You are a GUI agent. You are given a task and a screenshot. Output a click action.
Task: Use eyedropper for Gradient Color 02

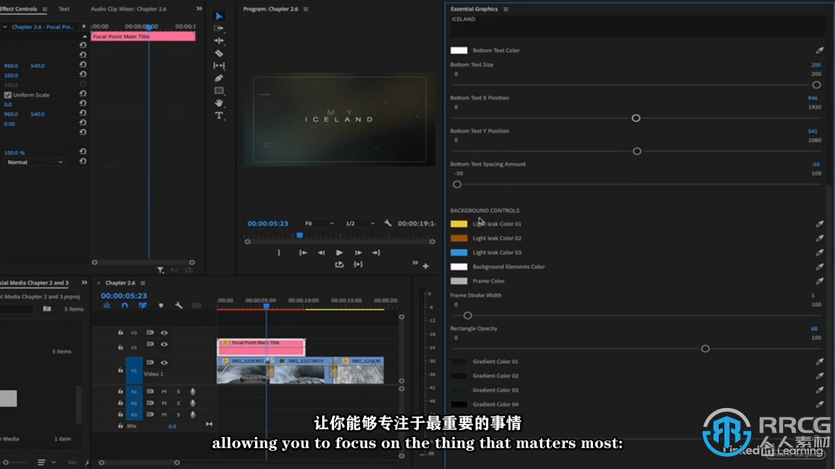[x=820, y=376]
